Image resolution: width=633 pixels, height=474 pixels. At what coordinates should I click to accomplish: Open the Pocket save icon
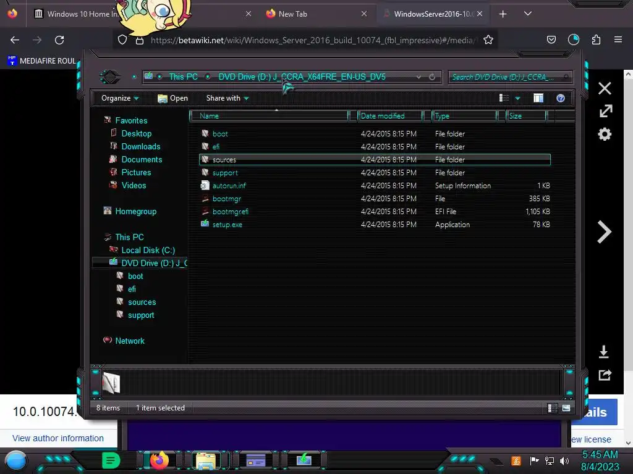(551, 39)
